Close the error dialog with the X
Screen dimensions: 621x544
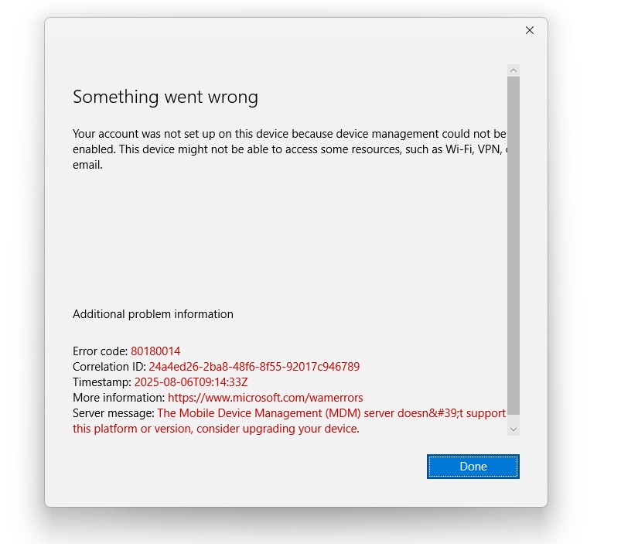tap(530, 30)
